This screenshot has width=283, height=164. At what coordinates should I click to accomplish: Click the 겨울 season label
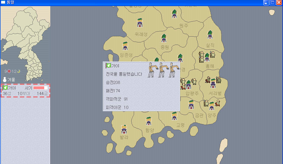pos(11,80)
